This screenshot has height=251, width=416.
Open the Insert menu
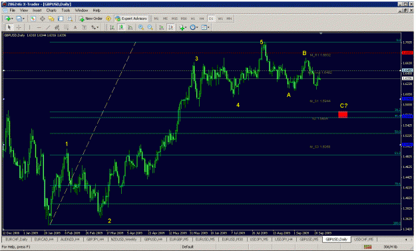[37, 11]
